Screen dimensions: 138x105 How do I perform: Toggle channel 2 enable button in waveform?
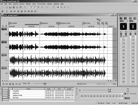coord(3,42)
